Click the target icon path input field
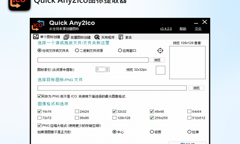This screenshot has width=240, height=144. pos(112,88)
